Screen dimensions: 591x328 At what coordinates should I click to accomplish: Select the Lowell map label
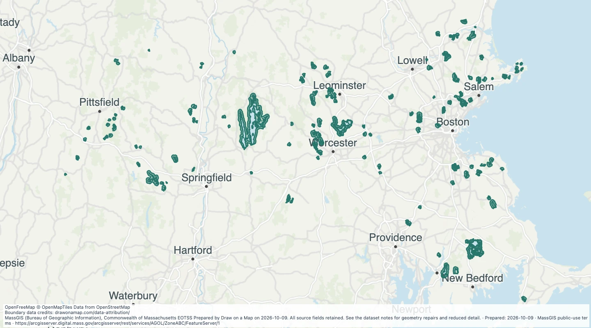pos(412,61)
